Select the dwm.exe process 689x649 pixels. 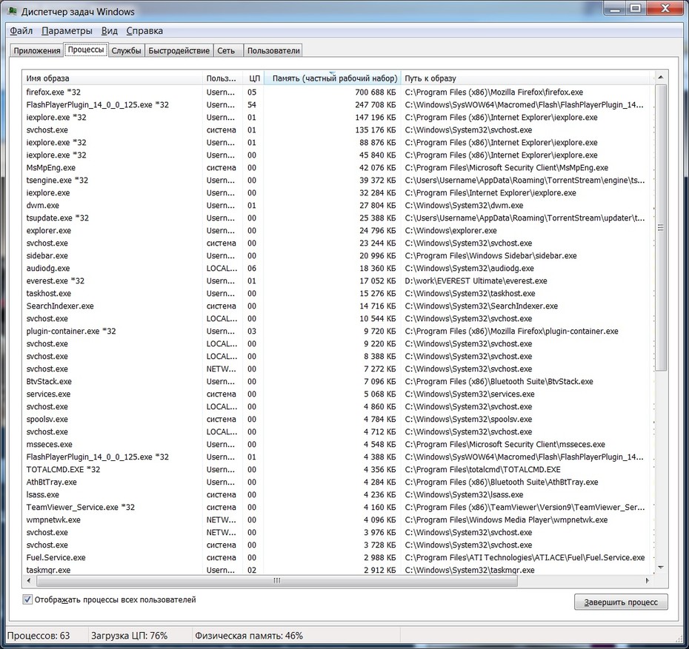click(338, 206)
